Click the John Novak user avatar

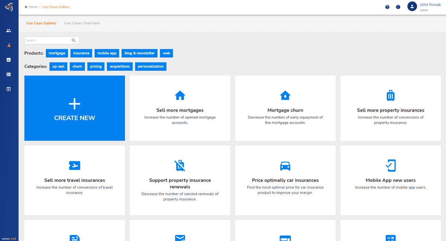click(x=412, y=6)
